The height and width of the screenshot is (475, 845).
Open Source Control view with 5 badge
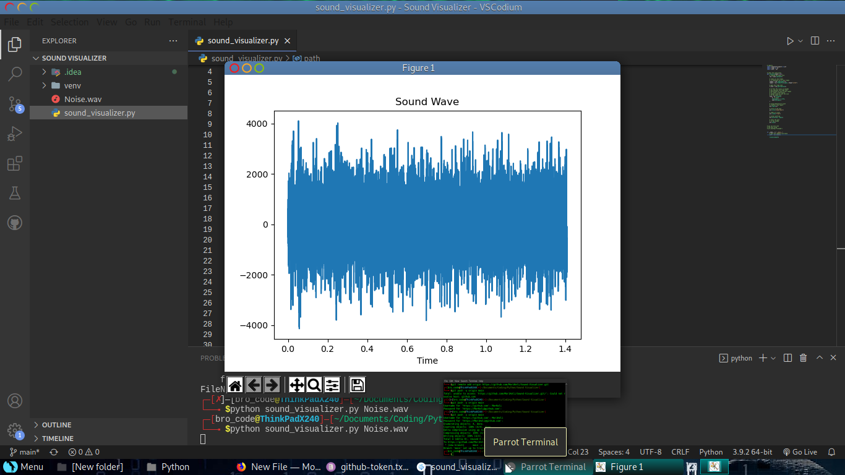pos(15,104)
